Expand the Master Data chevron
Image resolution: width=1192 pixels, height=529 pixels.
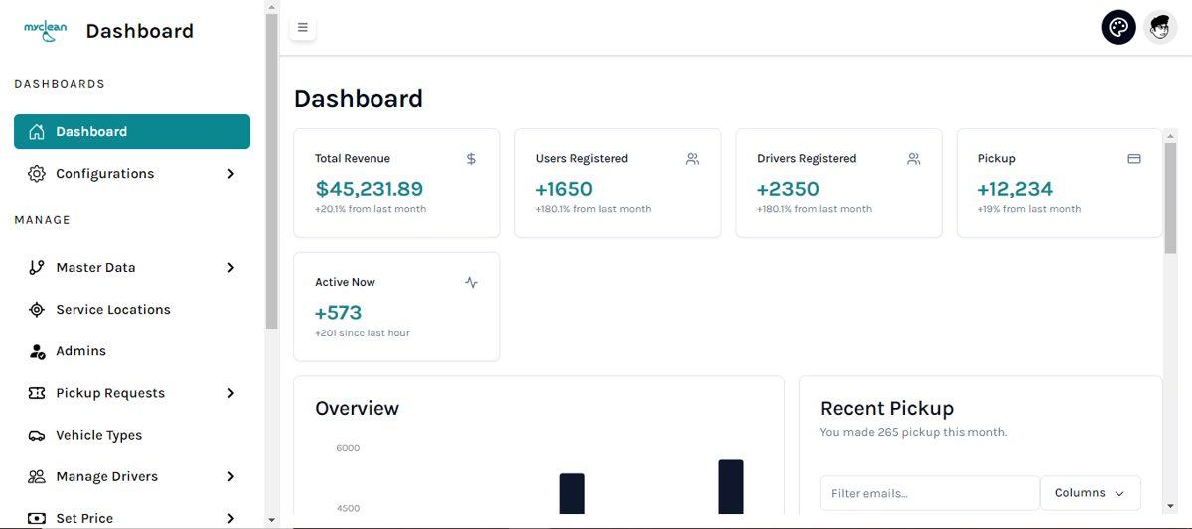click(230, 267)
